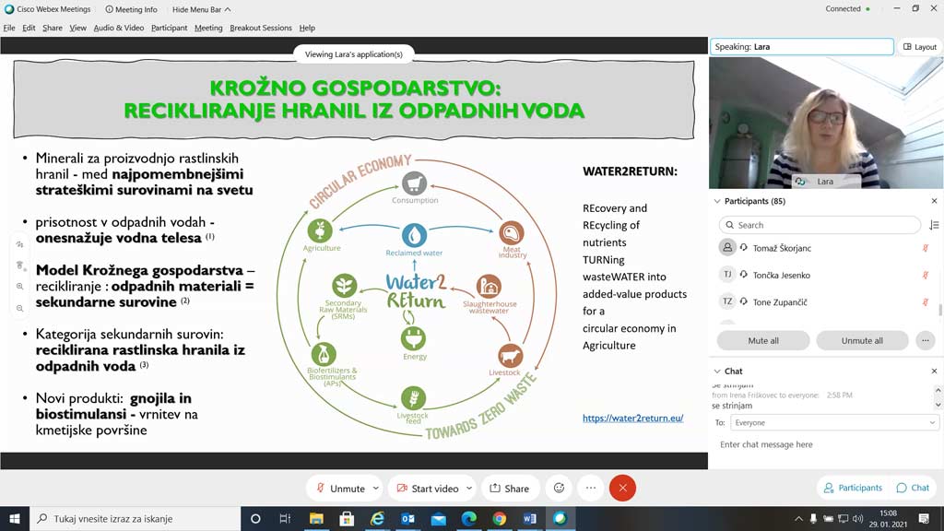Screen dimensions: 944x531
Task: Click muted mic icon for Tomaž Škorjanc
Action: coord(926,248)
